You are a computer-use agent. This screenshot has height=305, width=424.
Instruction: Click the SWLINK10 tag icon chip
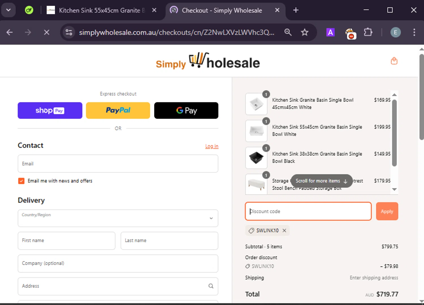pos(251,231)
